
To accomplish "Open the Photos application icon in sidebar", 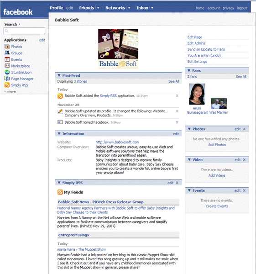I will (7, 47).
